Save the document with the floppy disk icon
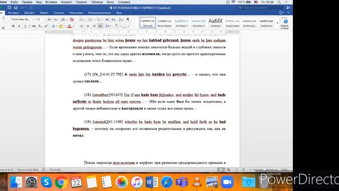This screenshot has height=191, width=339. [x=15, y=7]
